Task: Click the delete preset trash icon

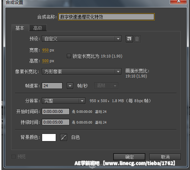Action: [137, 39]
